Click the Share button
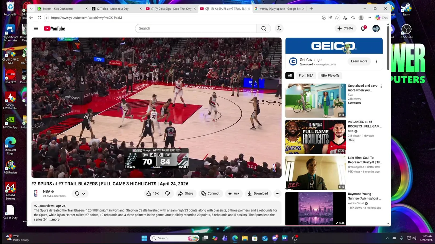Image resolution: width=435 pixels, height=244 pixels. [x=186, y=194]
